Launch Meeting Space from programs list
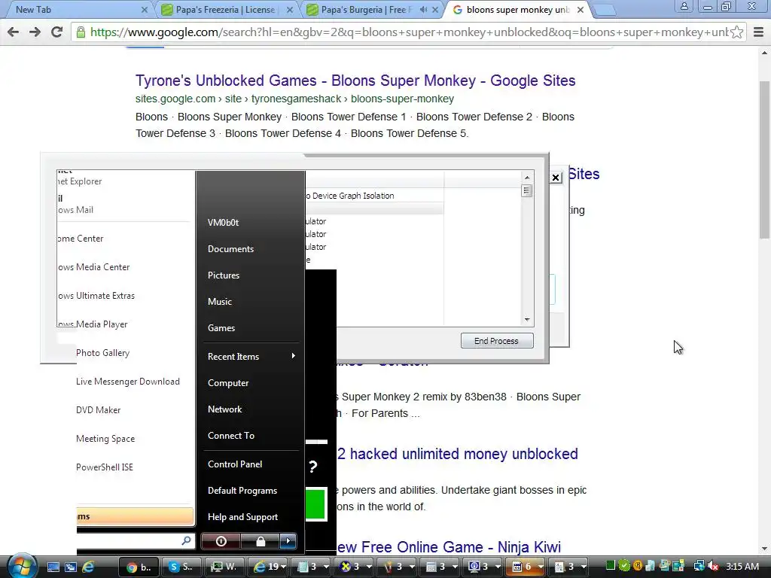The height and width of the screenshot is (578, 771). [x=105, y=439]
